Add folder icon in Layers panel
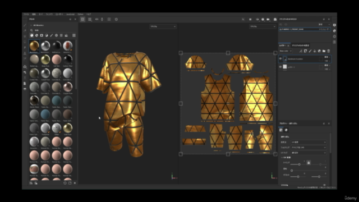359x202 pixels. coord(324,51)
